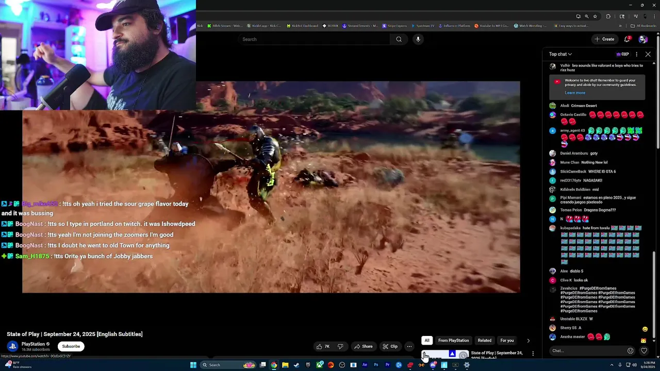Open options for suggested State of Play video
This screenshot has height=371, width=660.
click(x=533, y=354)
